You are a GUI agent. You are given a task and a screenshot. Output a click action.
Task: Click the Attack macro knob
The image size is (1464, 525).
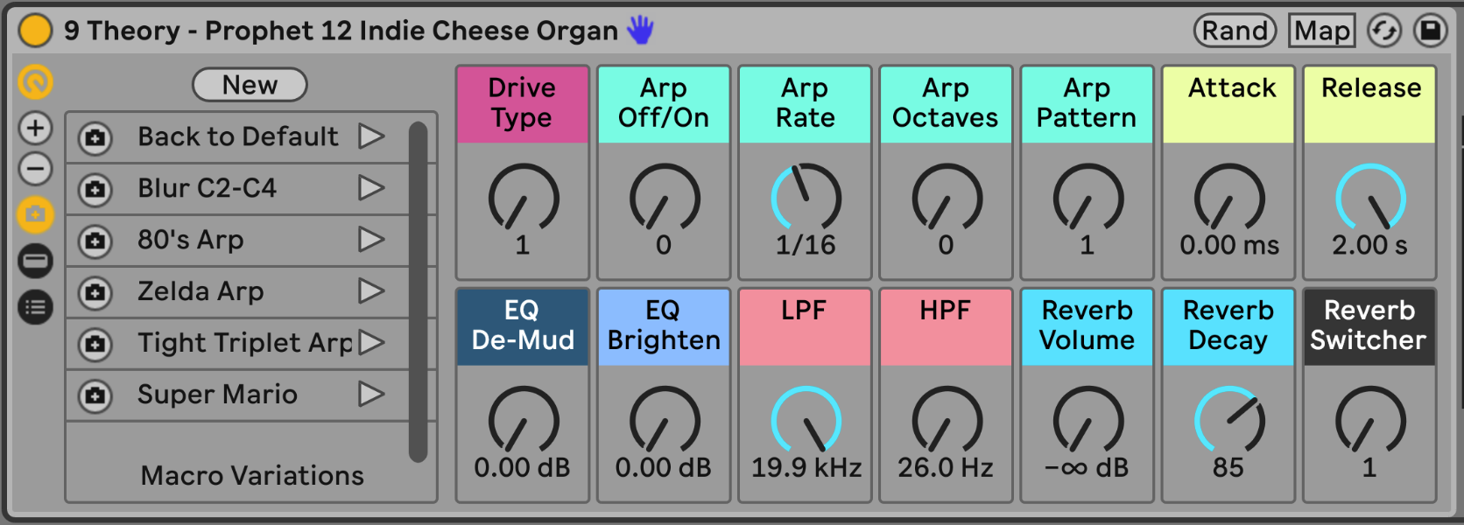coord(1229,198)
